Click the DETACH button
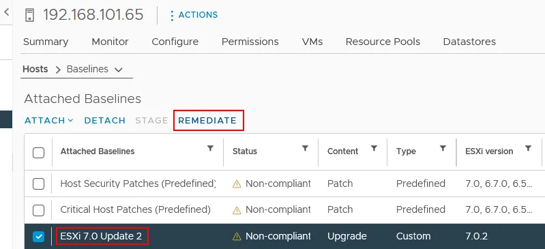The height and width of the screenshot is (249, 545). [x=105, y=121]
